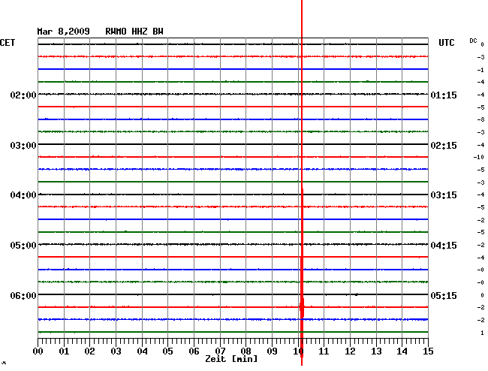Select the UTC time label "03:15"
Image resolution: width=488 pixels, height=371 pixels.
tap(444, 195)
